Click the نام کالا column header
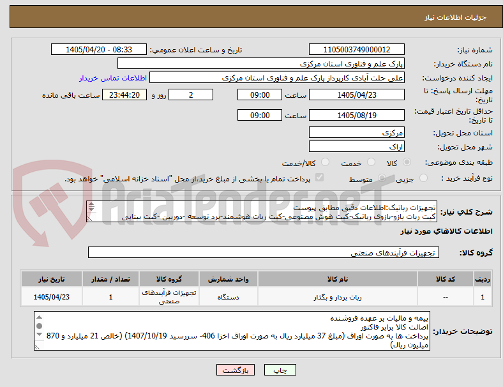 click(x=338, y=279)
